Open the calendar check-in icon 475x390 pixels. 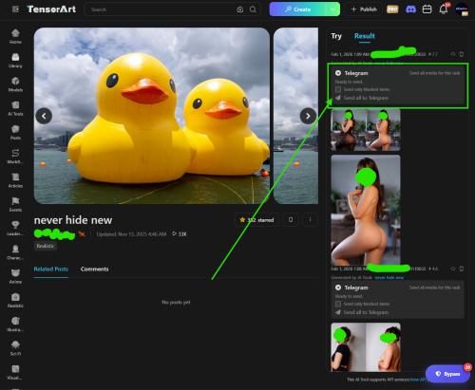[x=427, y=9]
